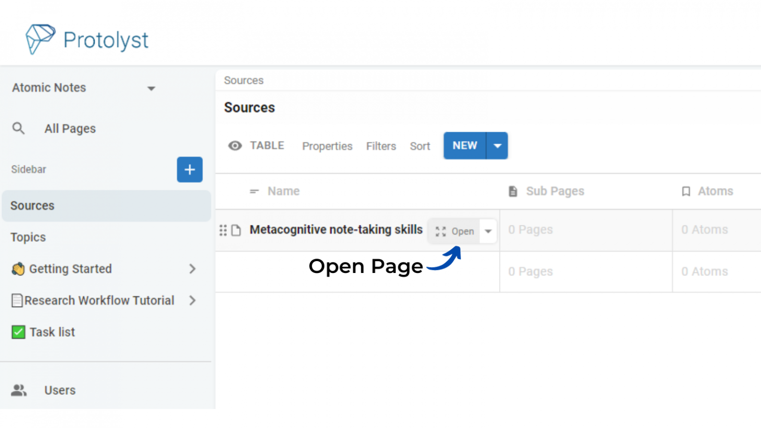This screenshot has height=428, width=761.
Task: Click the blue NEW button
Action: (x=464, y=146)
